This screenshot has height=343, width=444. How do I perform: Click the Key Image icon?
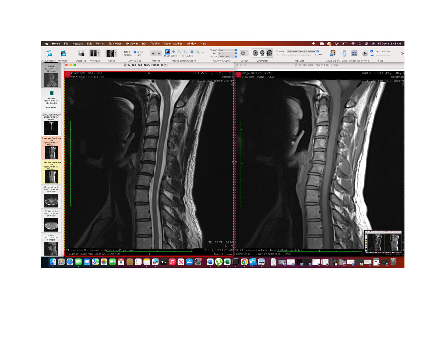coord(63,54)
